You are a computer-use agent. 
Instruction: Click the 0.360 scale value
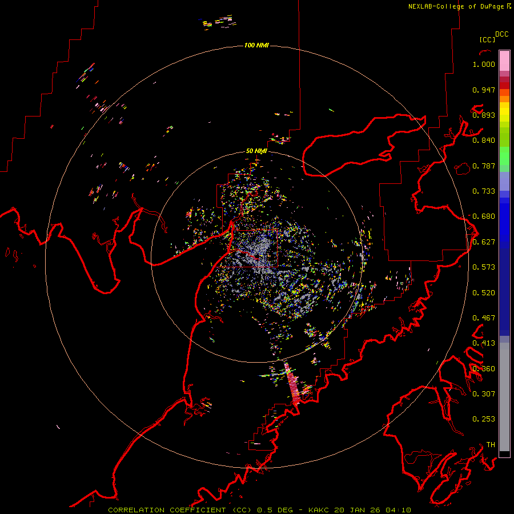[x=484, y=369]
